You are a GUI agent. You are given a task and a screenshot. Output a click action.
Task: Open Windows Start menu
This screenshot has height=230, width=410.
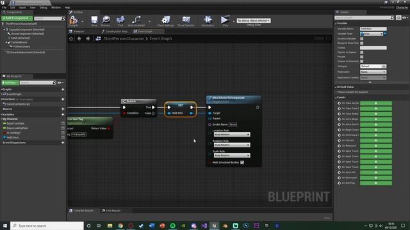[x=5, y=226]
